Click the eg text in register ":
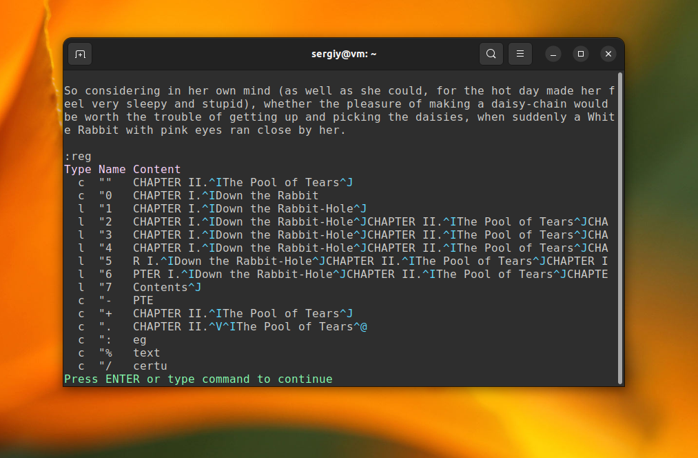This screenshot has width=698, height=458. (x=139, y=340)
